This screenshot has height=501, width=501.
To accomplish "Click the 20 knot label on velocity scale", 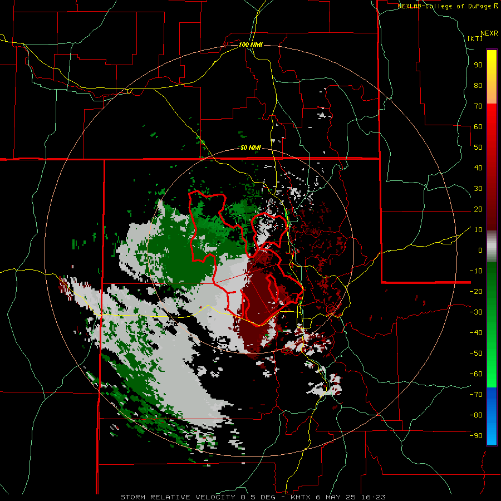I will pos(478,209).
